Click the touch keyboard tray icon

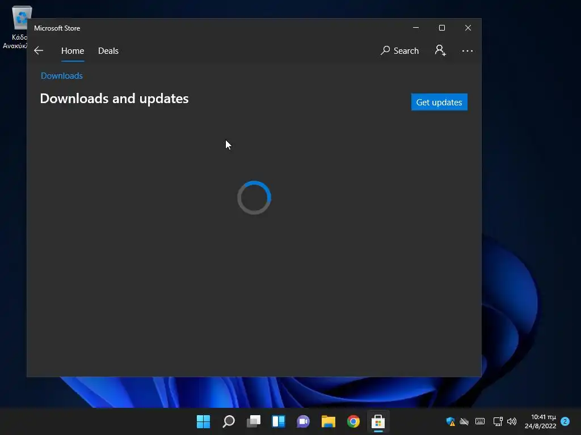click(x=480, y=421)
